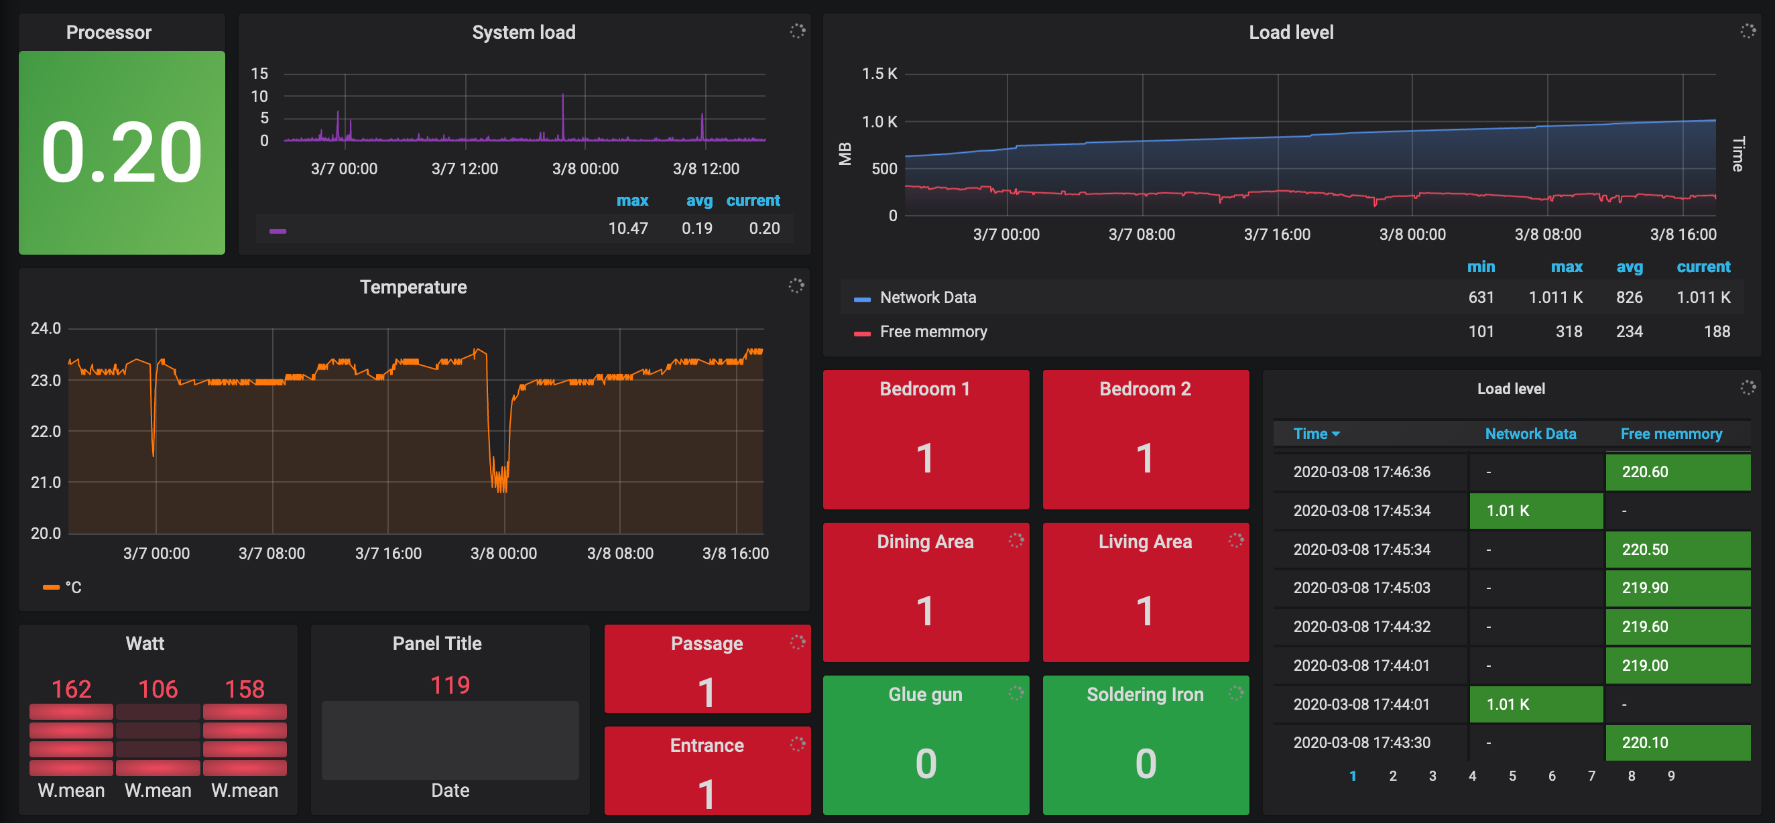Click Load level graph spinner icon

click(1748, 31)
